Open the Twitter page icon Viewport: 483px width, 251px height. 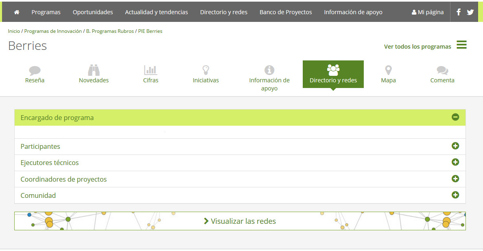(470, 12)
